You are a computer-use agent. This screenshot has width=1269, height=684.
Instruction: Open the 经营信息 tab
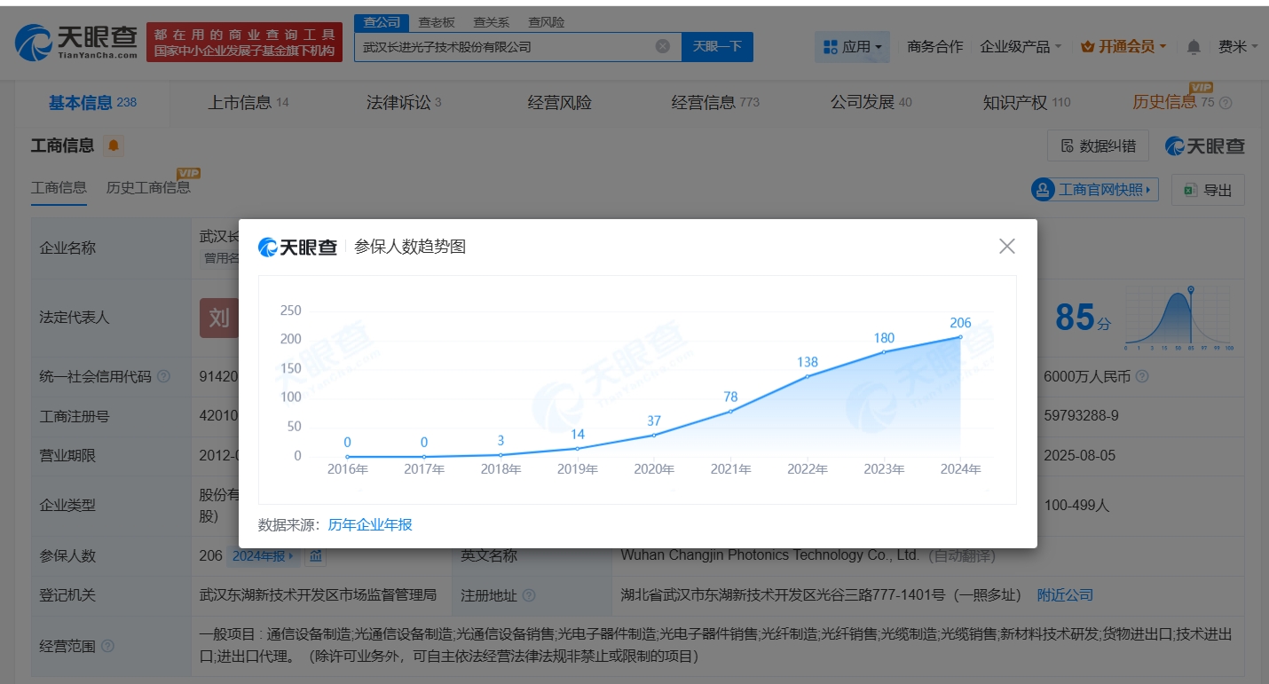715,102
